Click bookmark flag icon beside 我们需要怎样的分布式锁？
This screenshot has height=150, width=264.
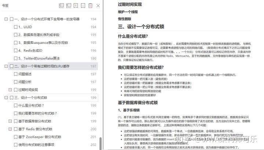15,113
